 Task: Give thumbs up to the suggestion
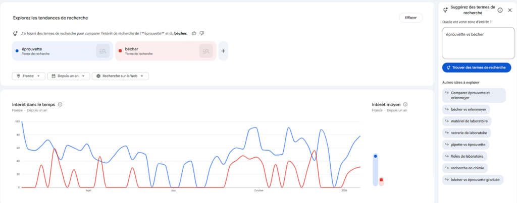click(194, 33)
